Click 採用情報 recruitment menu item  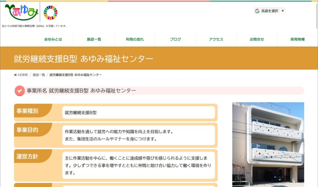[x=298, y=40]
